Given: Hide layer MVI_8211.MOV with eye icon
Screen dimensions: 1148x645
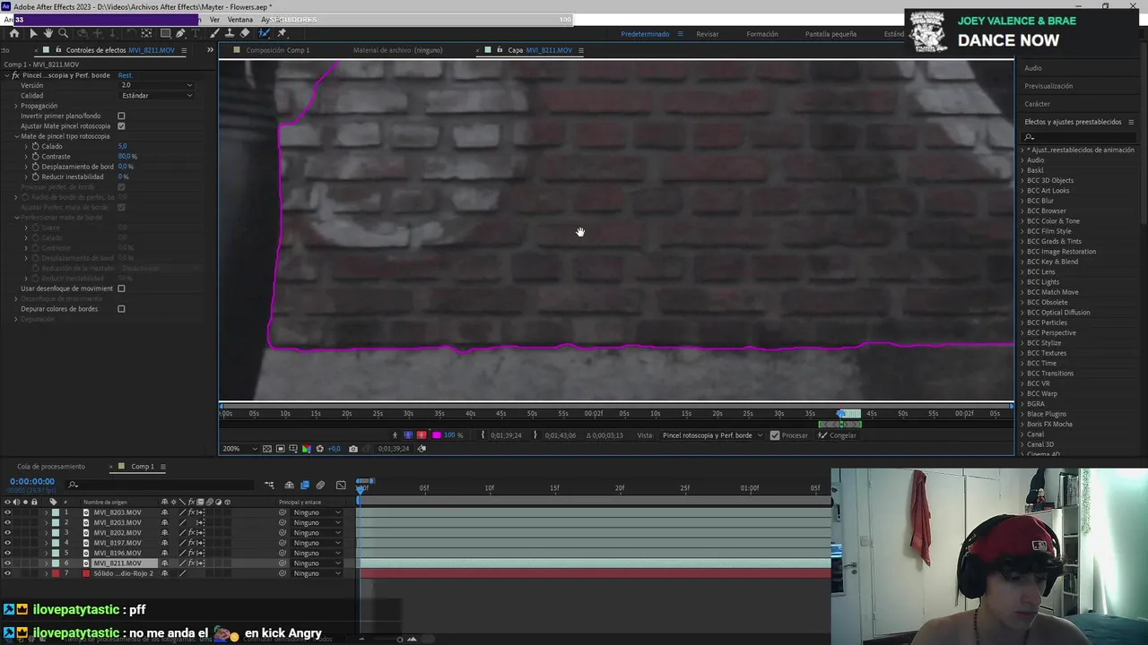Looking at the screenshot, I should [x=7, y=563].
